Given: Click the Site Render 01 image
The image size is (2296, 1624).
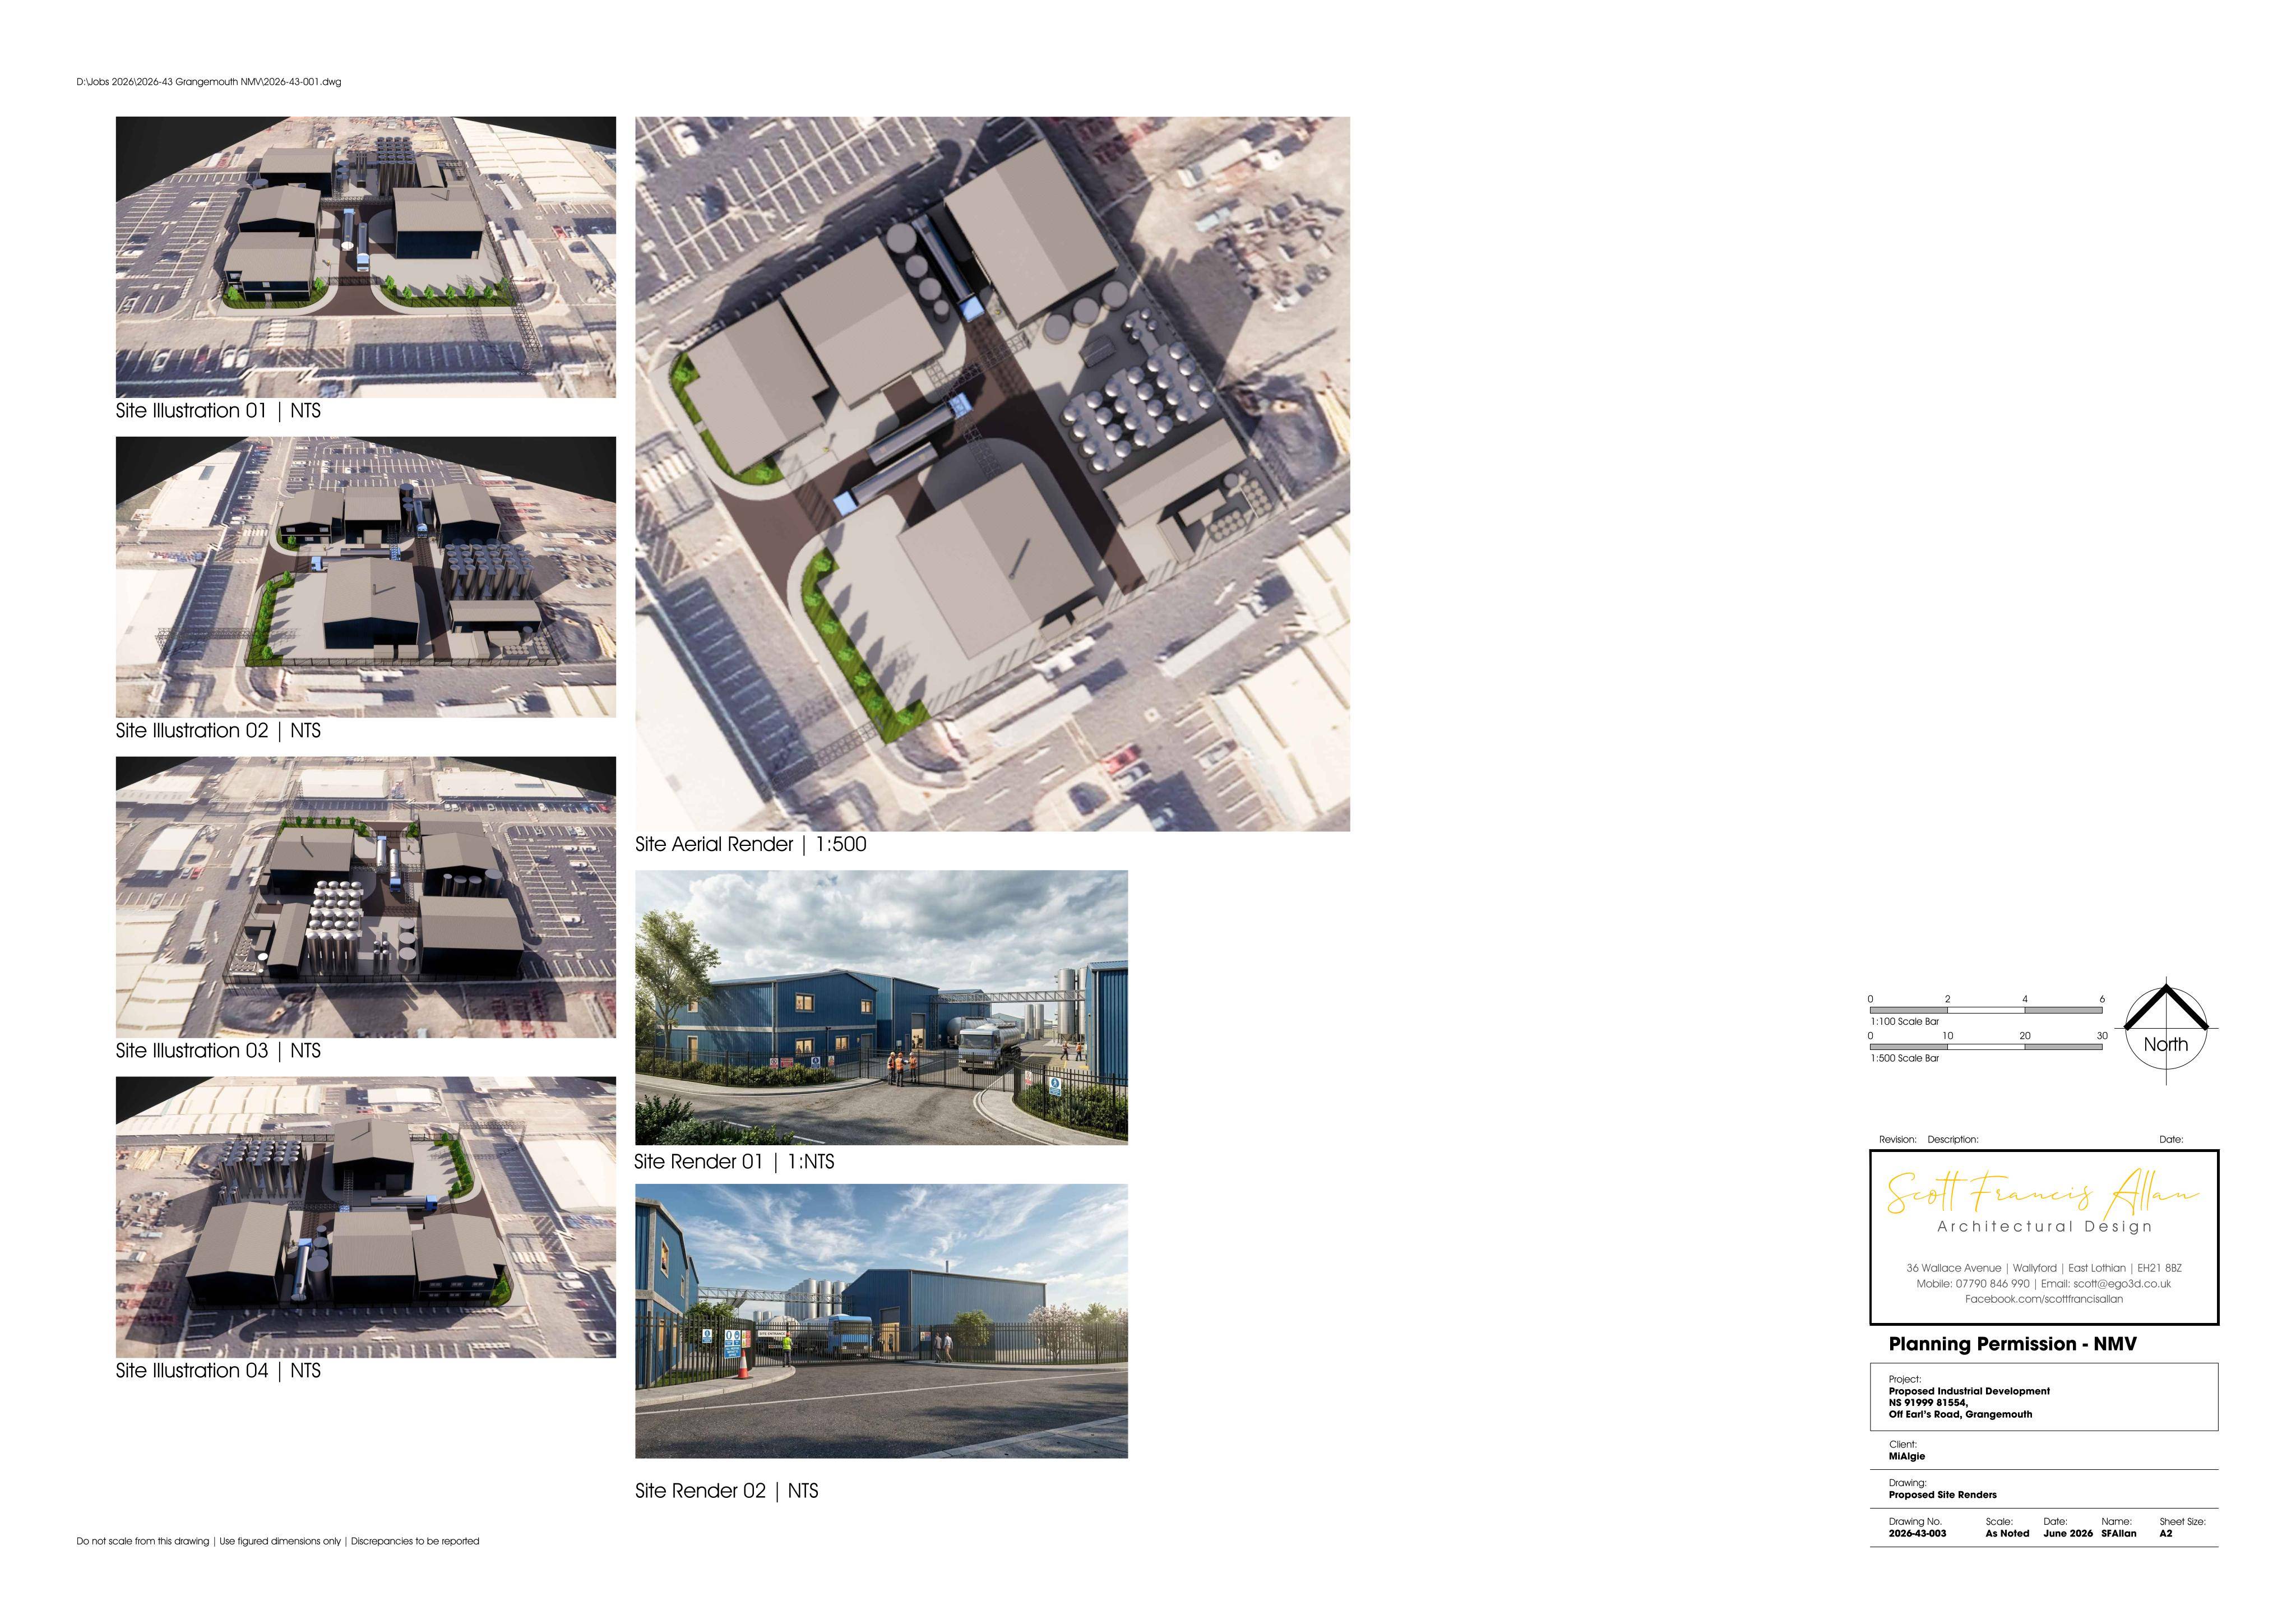Looking at the screenshot, I should 881,1007.
